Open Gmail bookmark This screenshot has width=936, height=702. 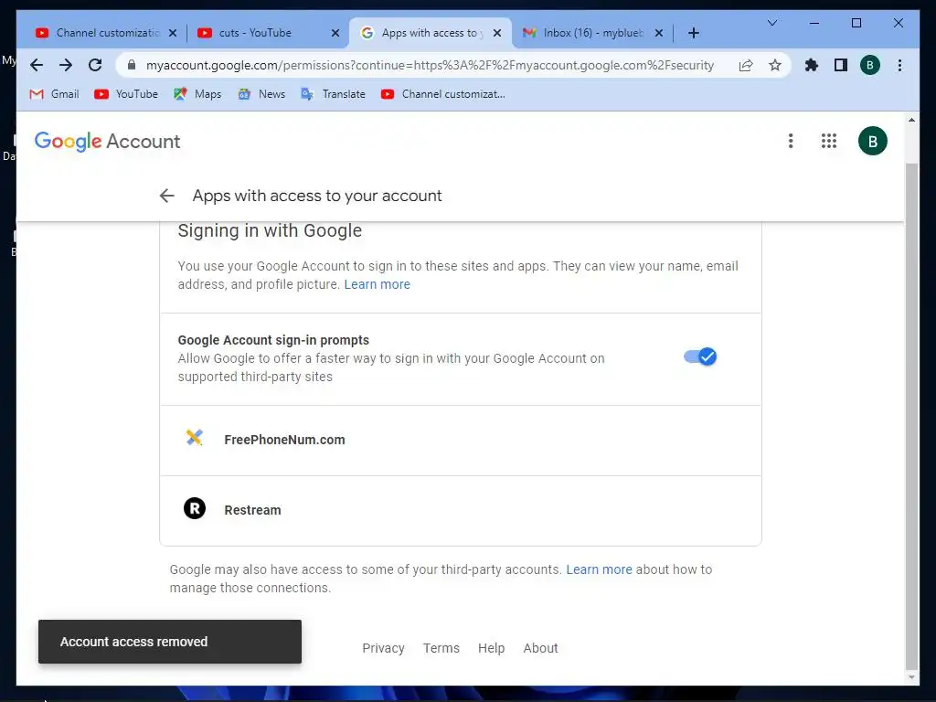coord(54,94)
